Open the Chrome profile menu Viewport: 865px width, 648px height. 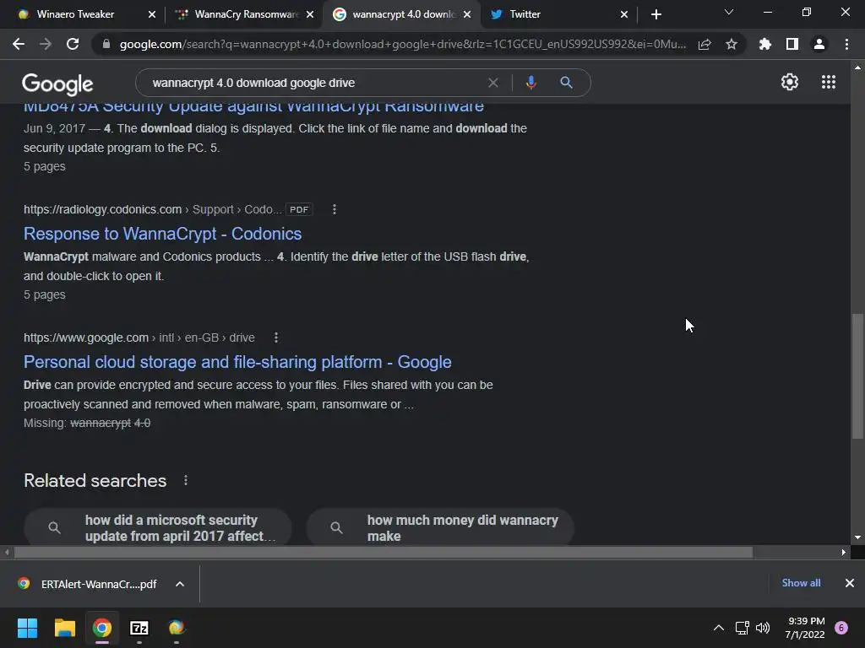pos(819,44)
